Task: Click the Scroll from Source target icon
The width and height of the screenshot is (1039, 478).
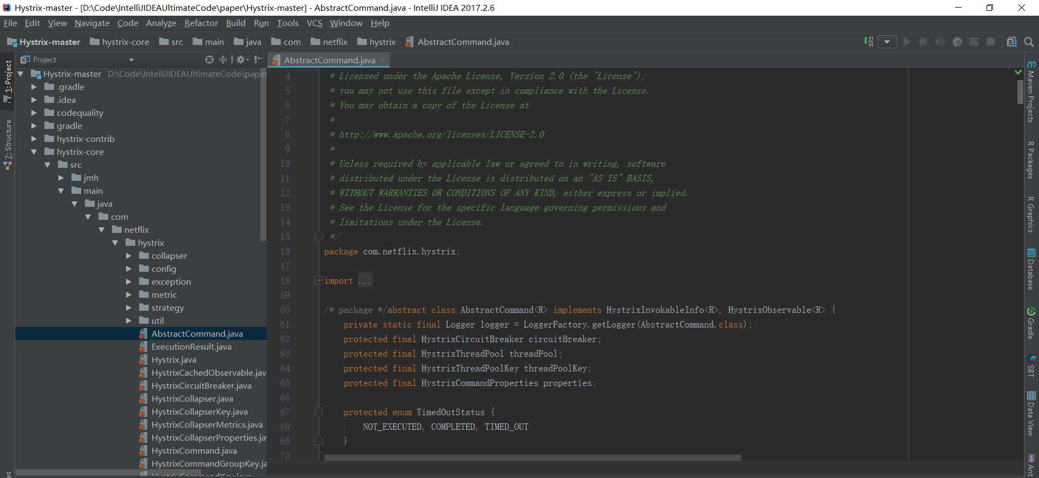Action: coord(209,60)
